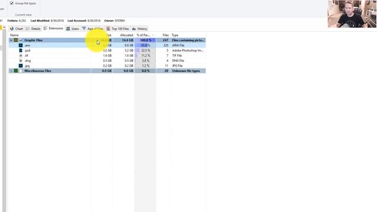Collapse the Graphic Files group

[11, 40]
